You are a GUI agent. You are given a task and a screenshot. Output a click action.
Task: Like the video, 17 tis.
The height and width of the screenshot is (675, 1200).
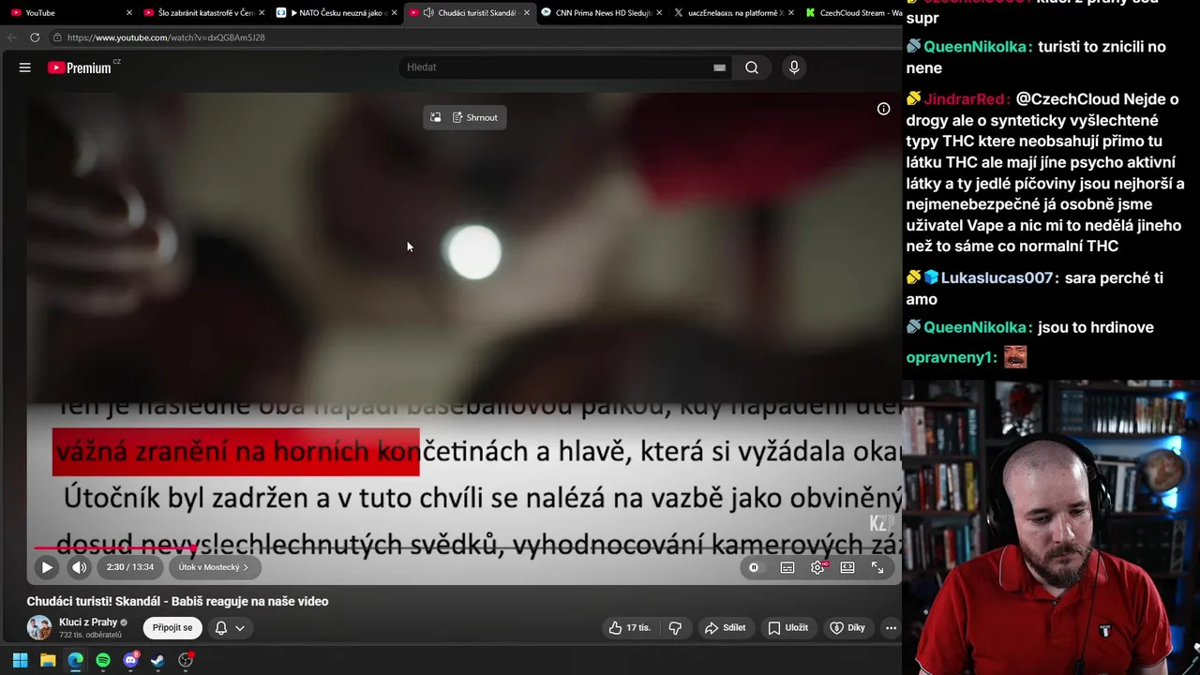[x=630, y=627]
